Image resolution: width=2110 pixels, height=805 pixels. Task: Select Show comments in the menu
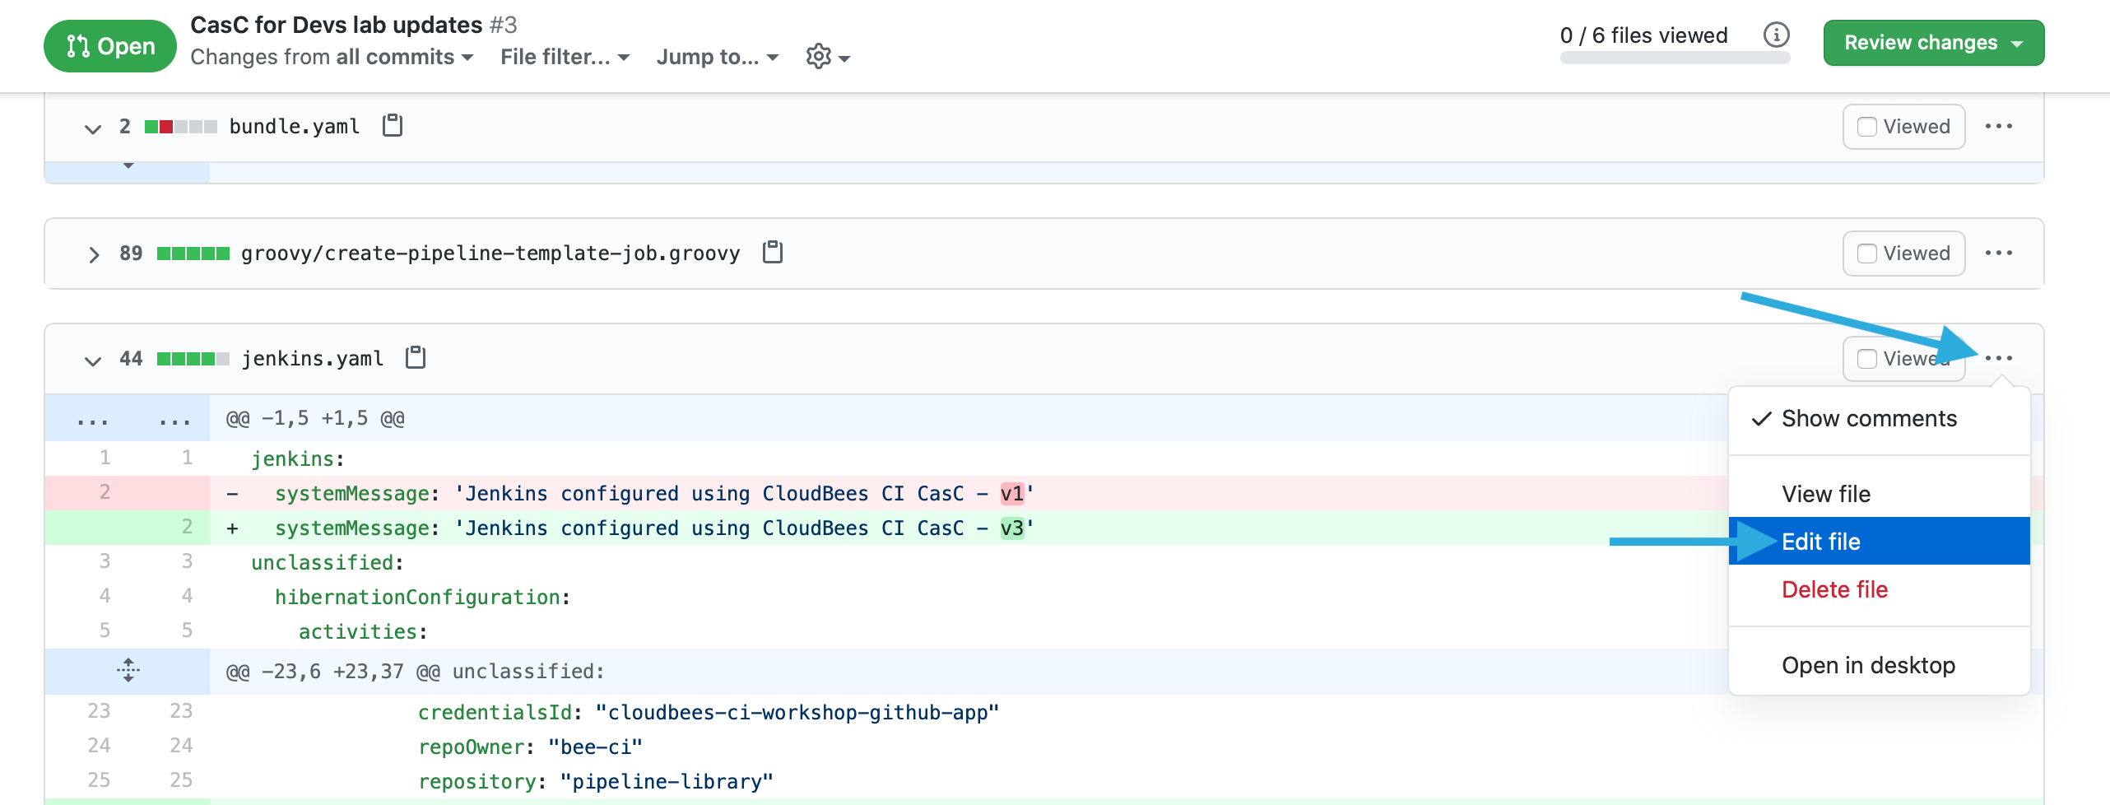[1868, 418]
